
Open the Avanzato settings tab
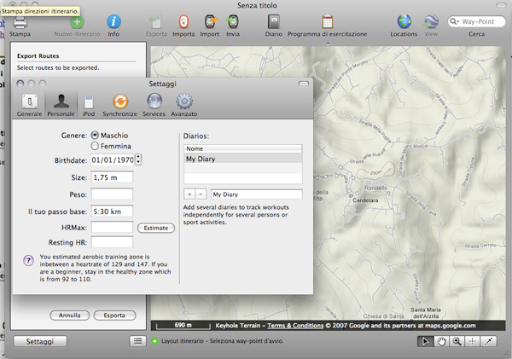click(183, 104)
